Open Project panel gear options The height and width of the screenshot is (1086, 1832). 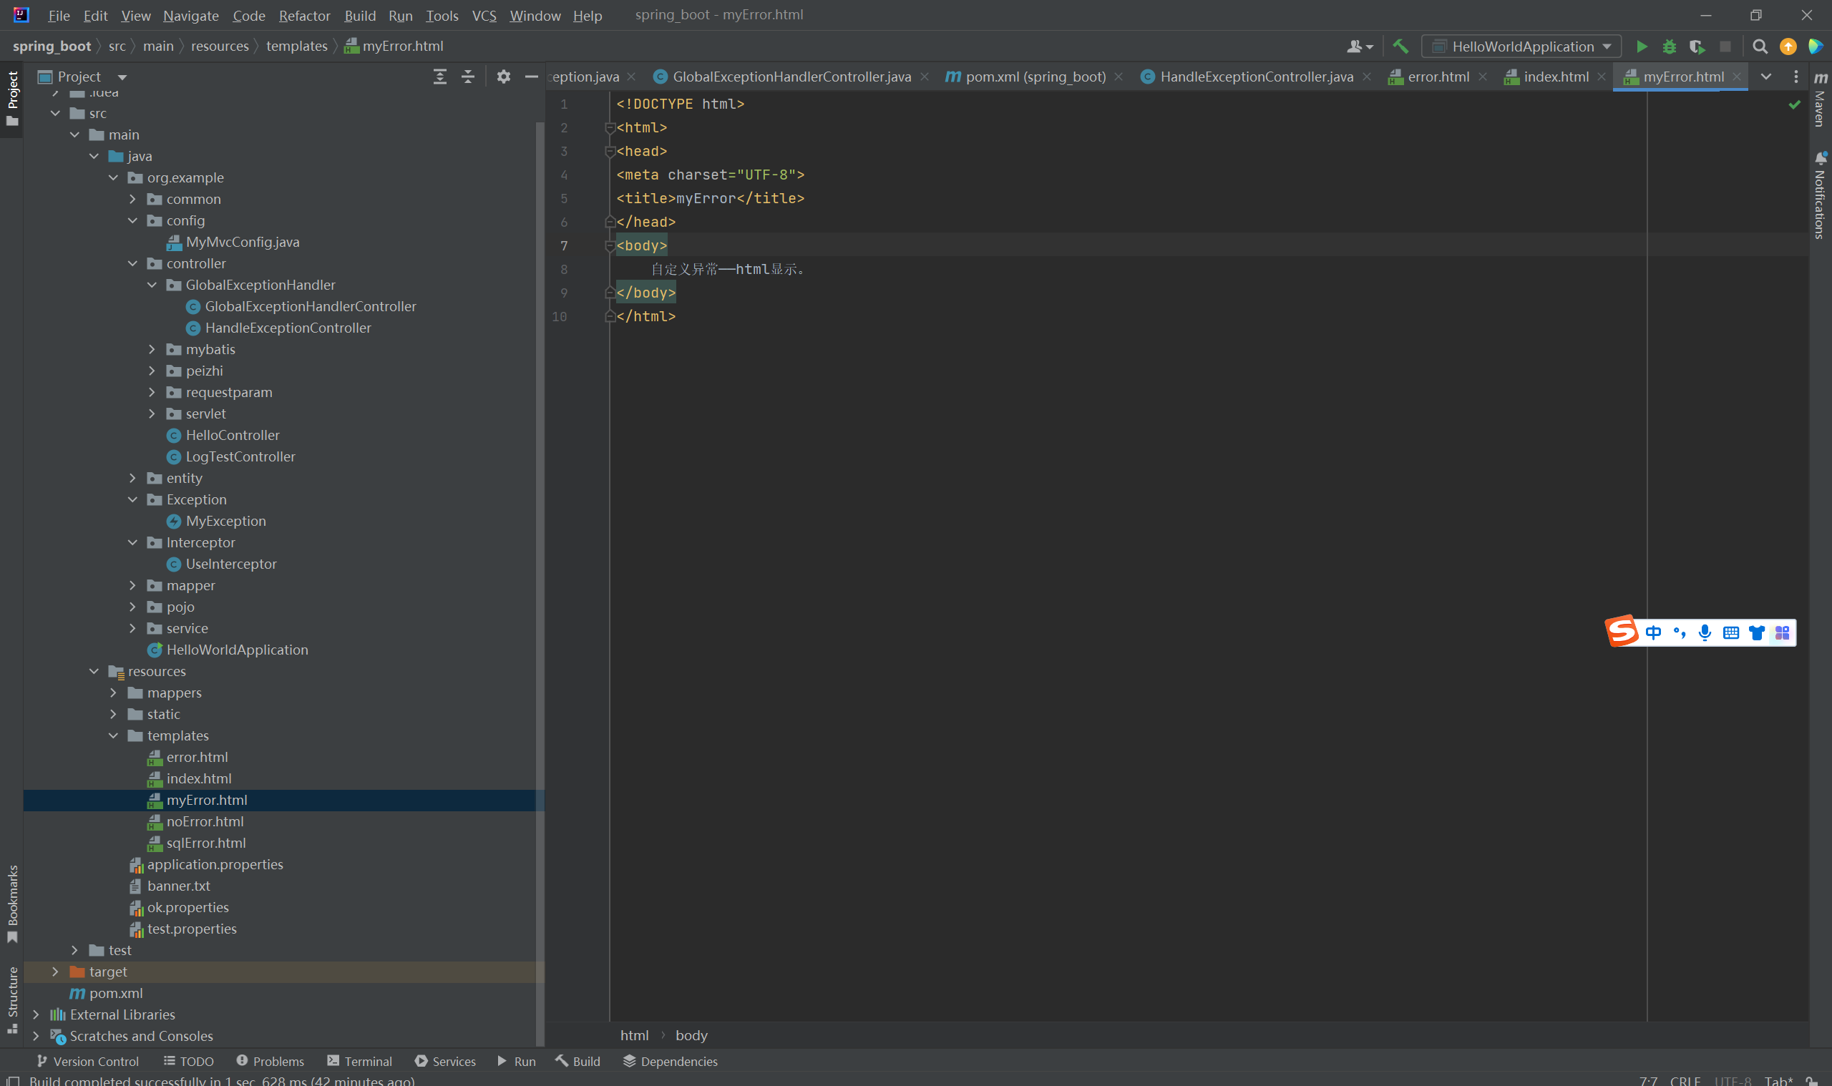pos(504,77)
